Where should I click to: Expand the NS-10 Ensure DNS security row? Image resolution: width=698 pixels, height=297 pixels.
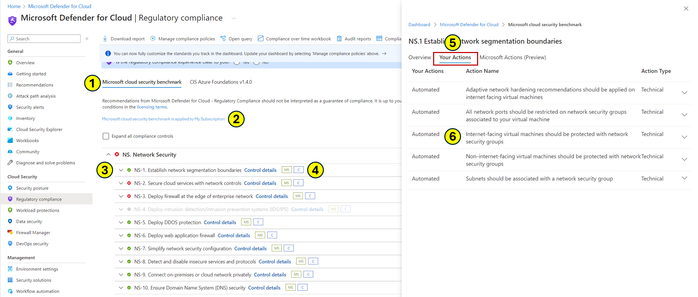[121, 288]
